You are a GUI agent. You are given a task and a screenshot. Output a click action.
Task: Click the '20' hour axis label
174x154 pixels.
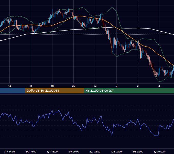[x=74, y=86]
